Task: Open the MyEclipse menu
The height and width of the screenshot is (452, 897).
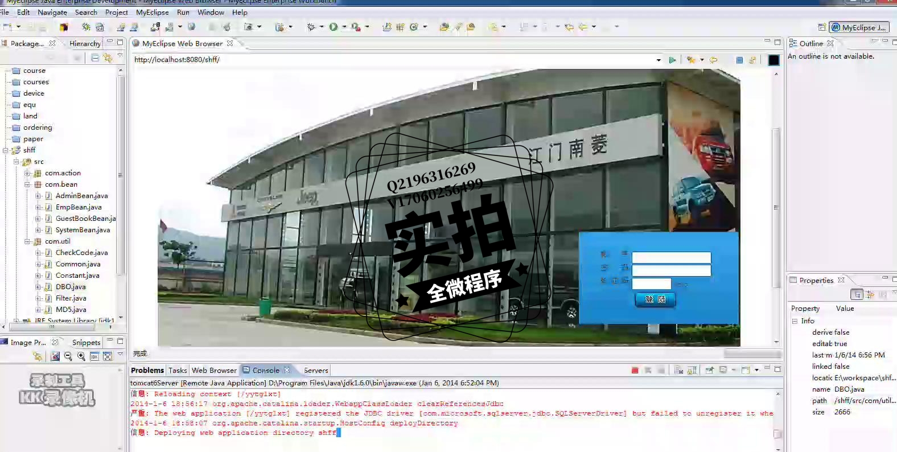Action: [x=153, y=12]
